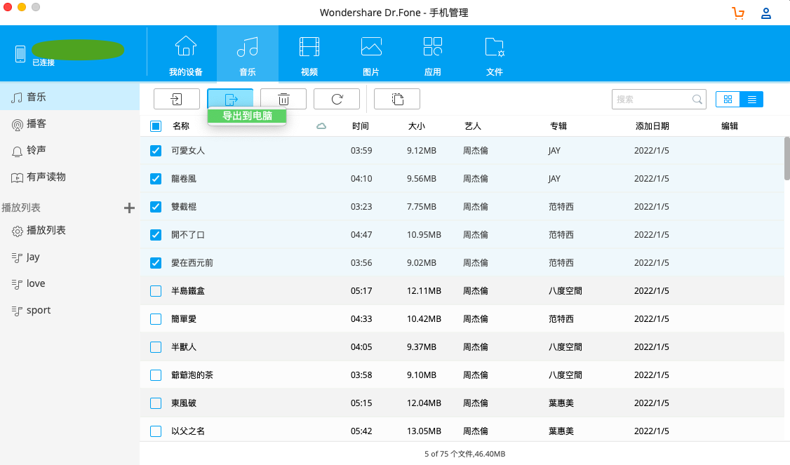Screen dimensions: 790x465
Task: Click the 可愛女人 song title
Action: tap(188, 151)
